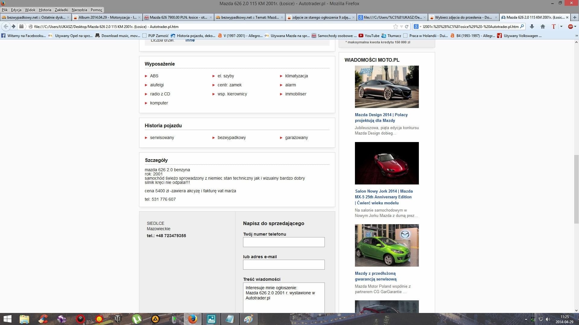Screen dimensions: 579x325
Task: Open dropdown next to the T icon
Action: click(x=561, y=26)
